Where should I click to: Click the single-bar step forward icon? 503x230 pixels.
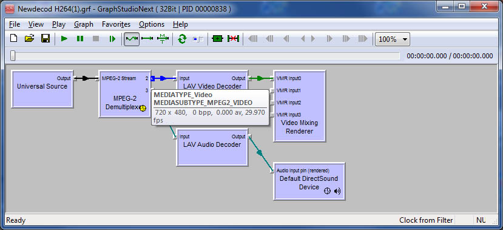[x=329, y=39]
